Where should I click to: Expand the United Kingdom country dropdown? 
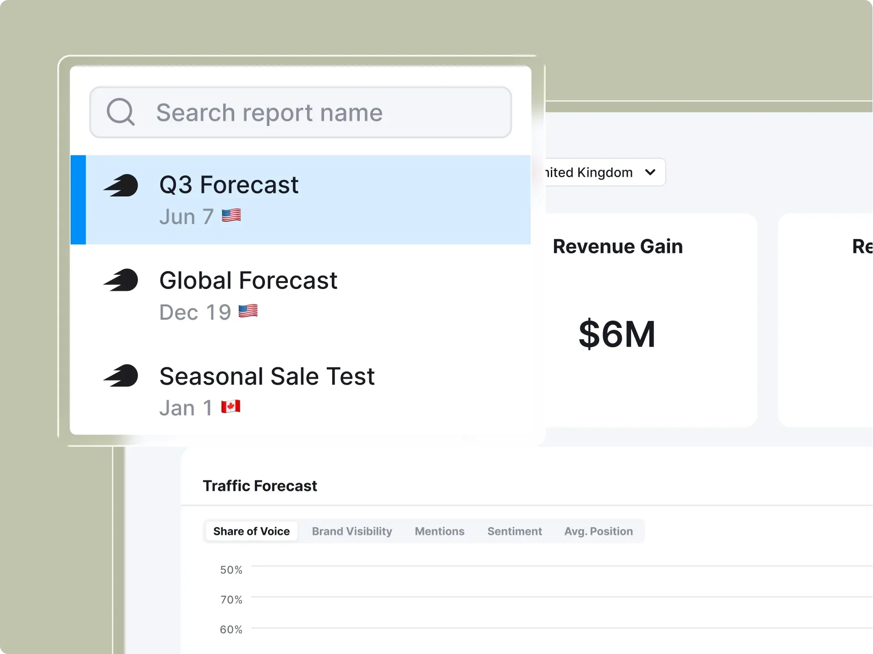point(605,172)
